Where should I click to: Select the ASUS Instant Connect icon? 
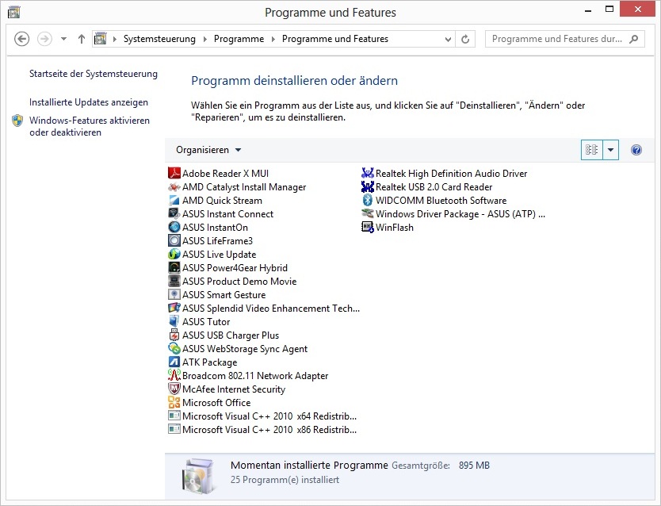(174, 214)
